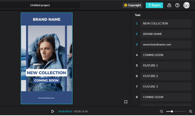Open the Copyright check
195x116 pixels.
click(132, 5)
